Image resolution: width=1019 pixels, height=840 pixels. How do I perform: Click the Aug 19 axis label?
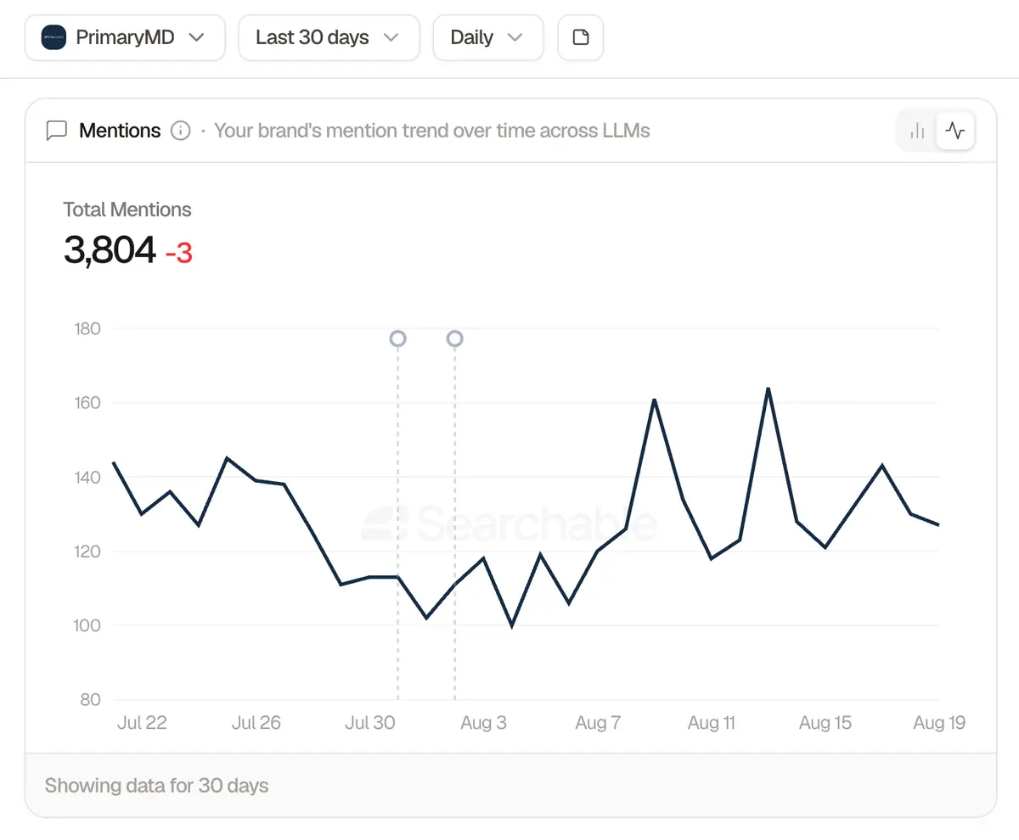tap(939, 723)
